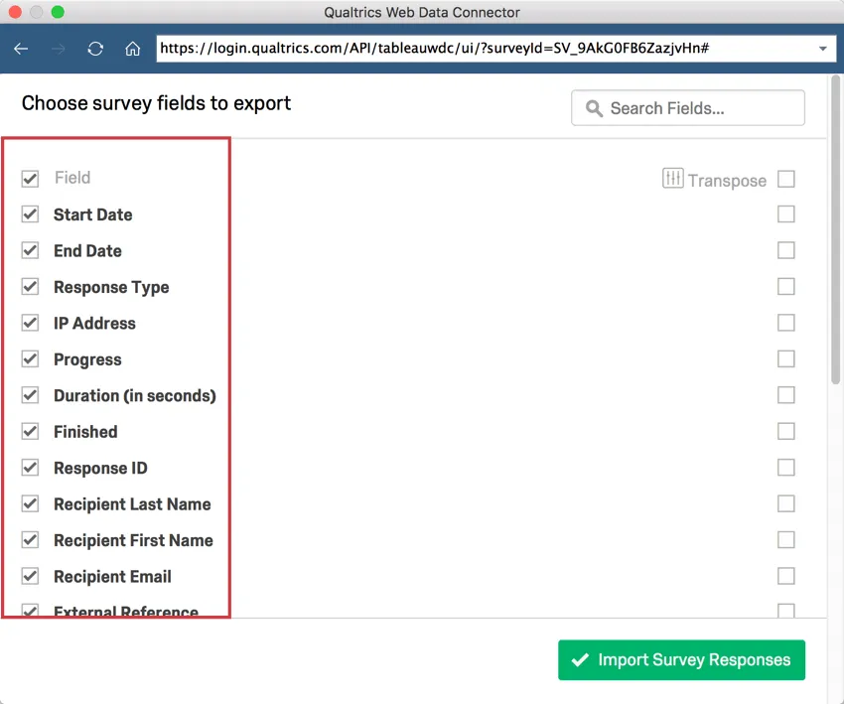Uncheck the Start Date field
The height and width of the screenshot is (704, 844).
click(x=31, y=214)
